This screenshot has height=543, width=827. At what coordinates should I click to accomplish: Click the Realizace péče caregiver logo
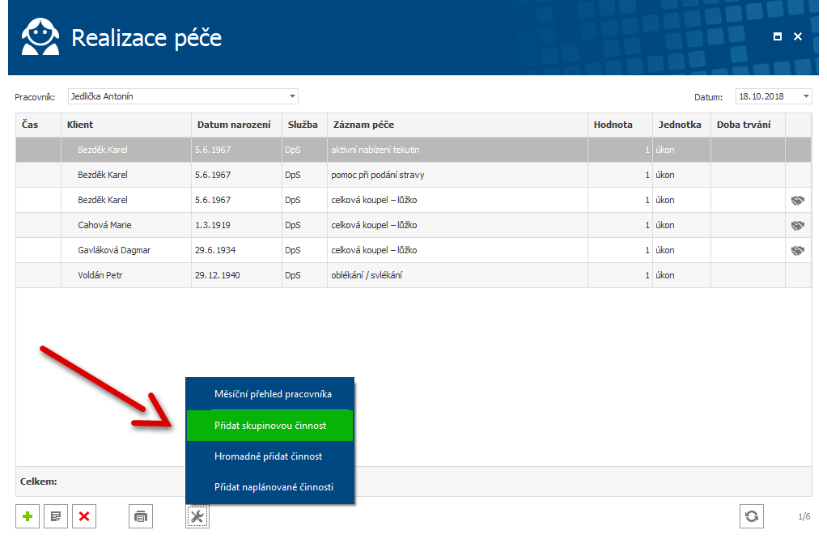[x=40, y=37]
